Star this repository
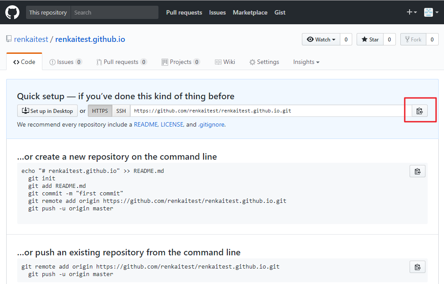Screen dimensions: 444x284 [x=370, y=39]
